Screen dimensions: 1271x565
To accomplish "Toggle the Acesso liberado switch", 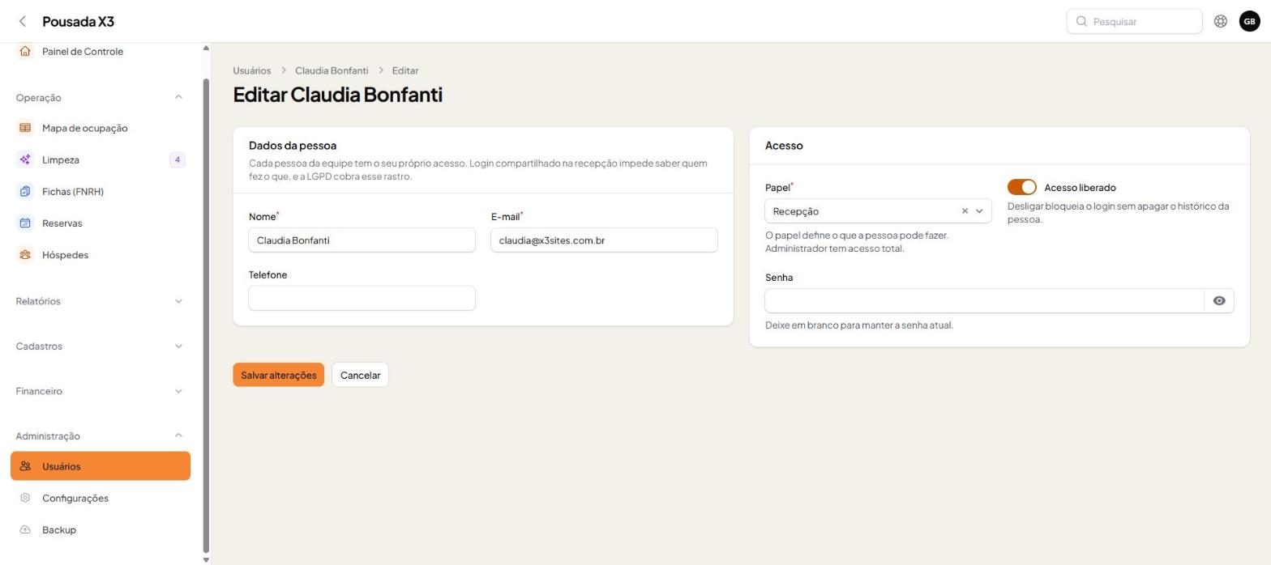I will (x=1021, y=187).
